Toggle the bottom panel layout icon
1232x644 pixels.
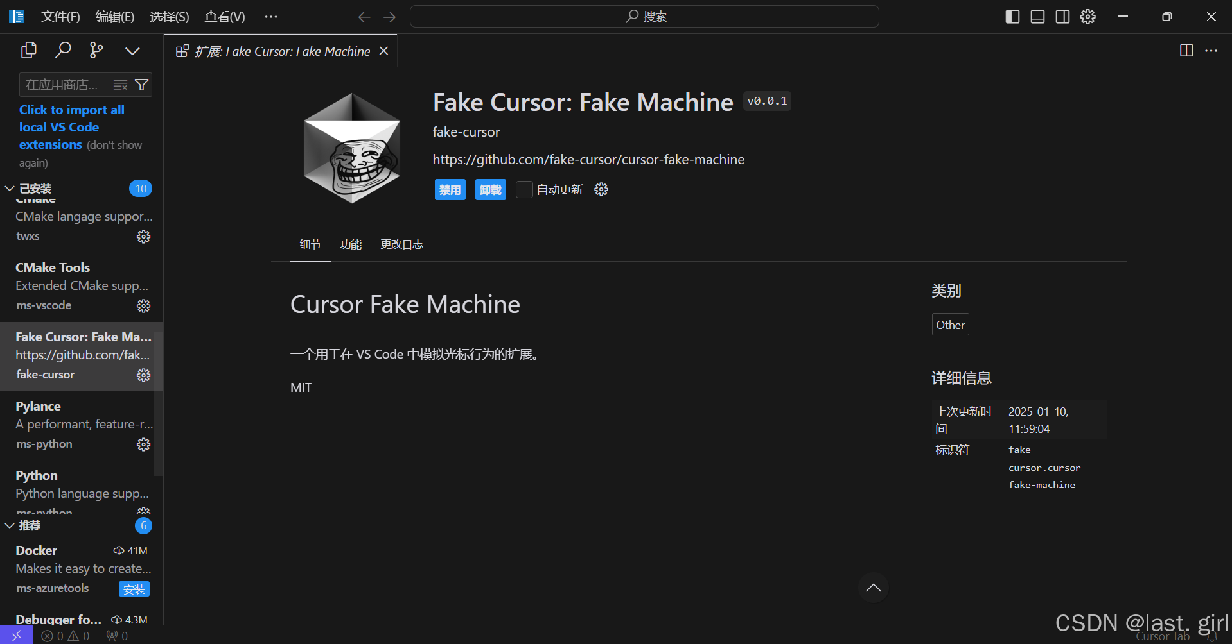pos(1037,17)
